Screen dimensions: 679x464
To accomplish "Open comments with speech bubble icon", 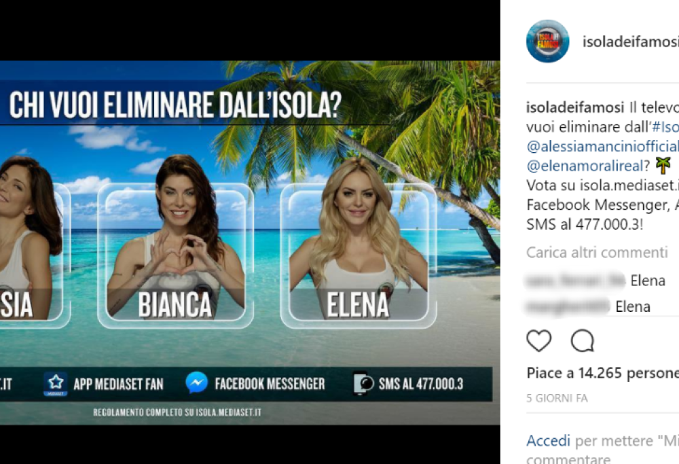I will pyautogui.click(x=583, y=340).
